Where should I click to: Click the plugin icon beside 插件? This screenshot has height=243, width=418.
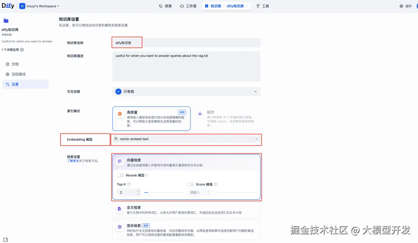point(401,6)
